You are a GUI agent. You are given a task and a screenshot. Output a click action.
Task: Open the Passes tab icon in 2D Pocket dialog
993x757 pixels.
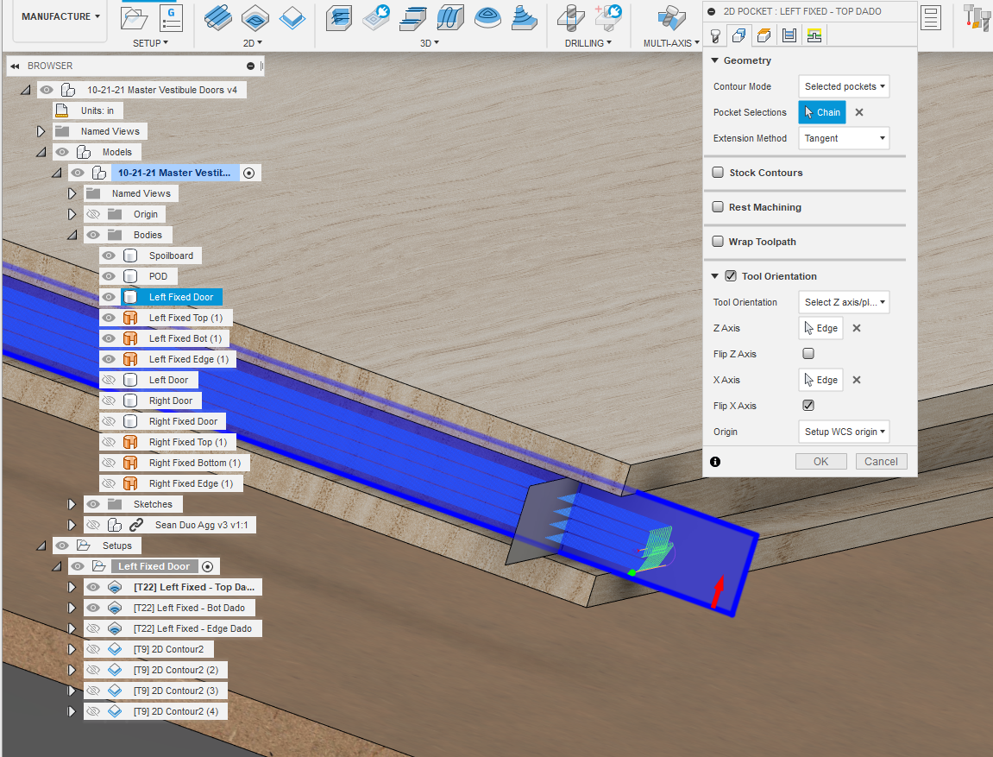(x=787, y=35)
